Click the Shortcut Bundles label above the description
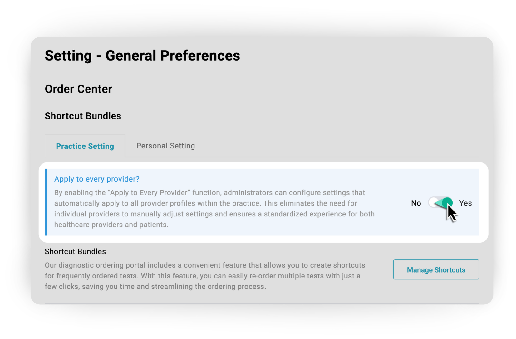This screenshot has width=516, height=339. click(75, 252)
